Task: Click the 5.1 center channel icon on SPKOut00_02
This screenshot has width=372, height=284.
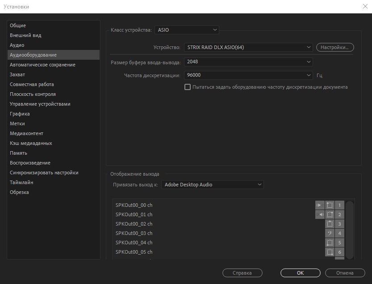Action: (x=330, y=224)
